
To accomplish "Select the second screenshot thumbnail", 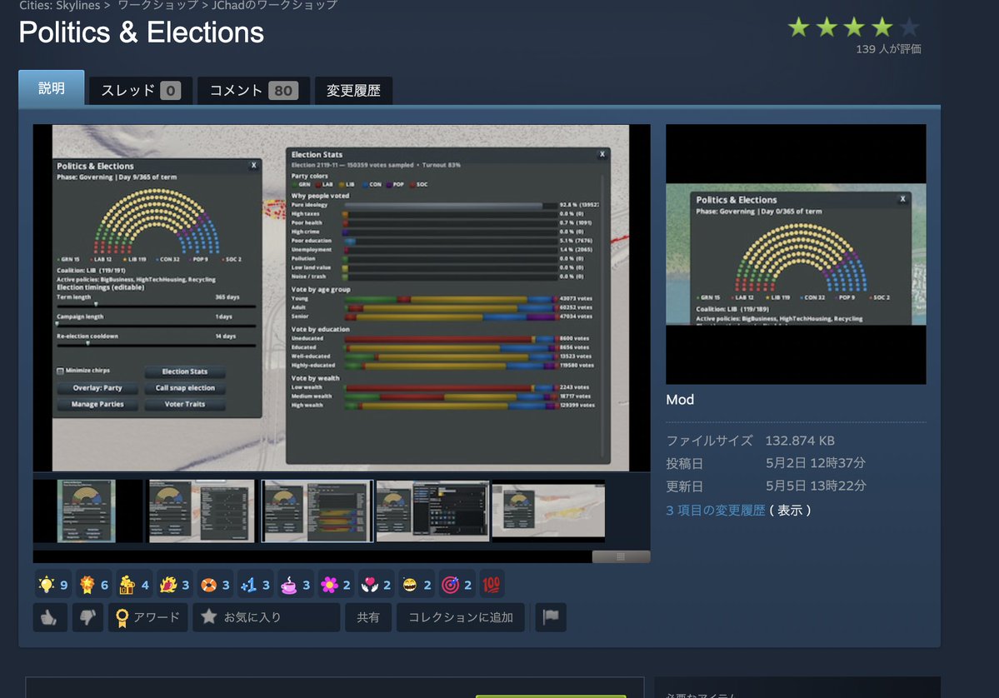I will [202, 511].
